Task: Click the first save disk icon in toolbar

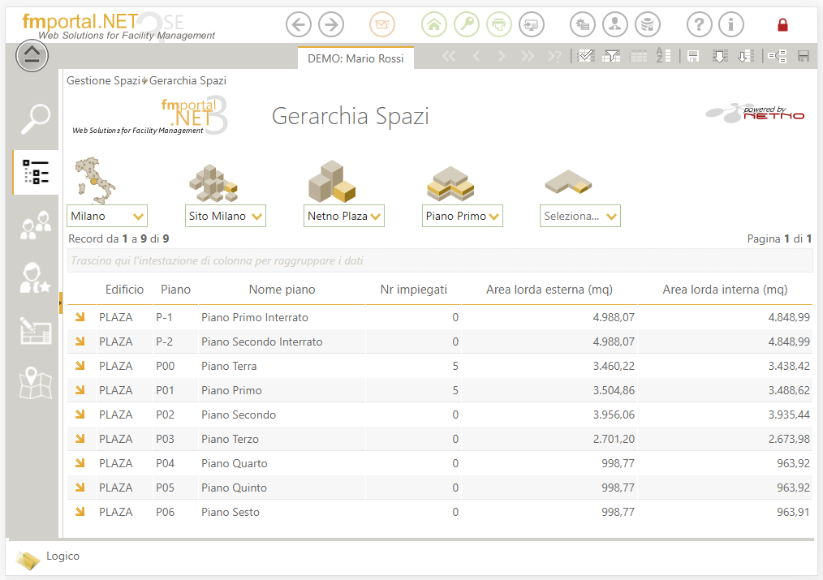Action: [x=693, y=56]
